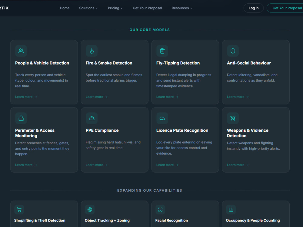Image resolution: width=303 pixels, height=227 pixels.
Task: Select Get Your Proposal in the nav menu
Action: [x=147, y=8]
